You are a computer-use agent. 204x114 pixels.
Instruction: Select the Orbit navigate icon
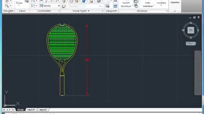7,1
